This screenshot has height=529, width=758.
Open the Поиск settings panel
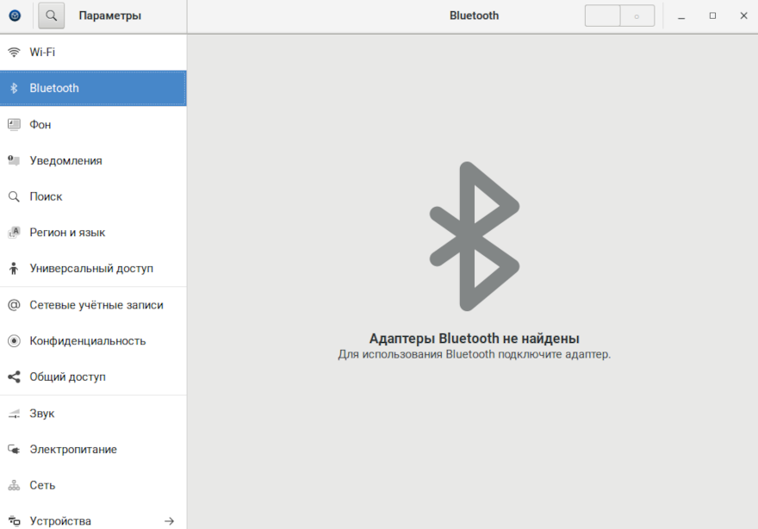point(46,196)
